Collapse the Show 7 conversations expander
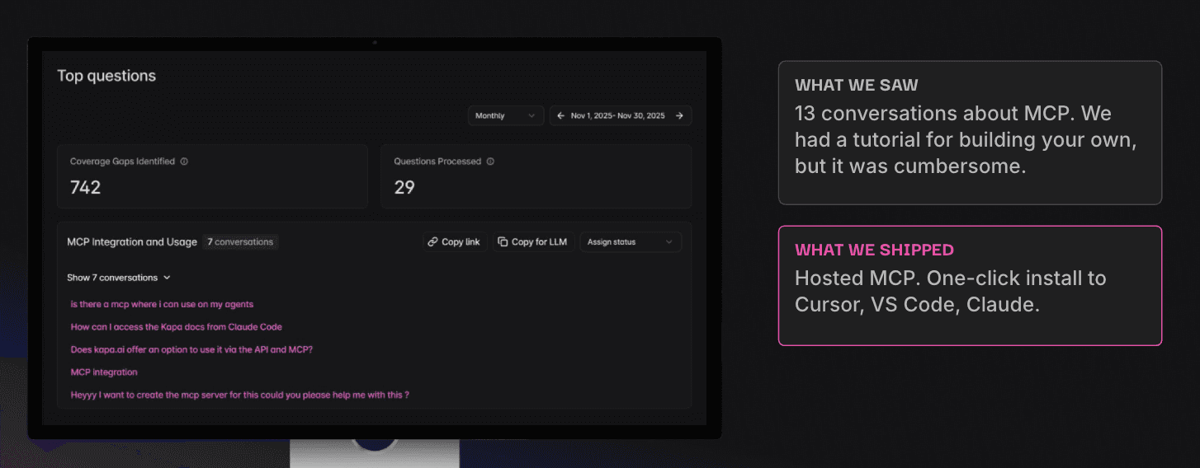Image resolution: width=1200 pixels, height=468 pixels. pyautogui.click(x=119, y=278)
